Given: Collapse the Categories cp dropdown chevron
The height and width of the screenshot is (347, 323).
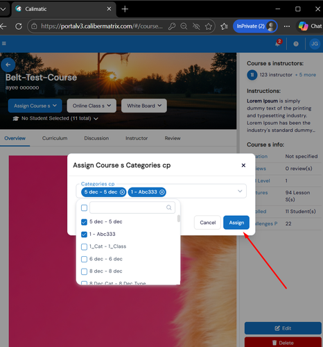Looking at the screenshot, I should [240, 191].
